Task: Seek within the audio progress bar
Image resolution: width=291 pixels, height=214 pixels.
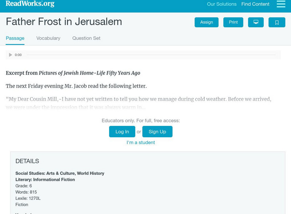Action: pos(151,55)
